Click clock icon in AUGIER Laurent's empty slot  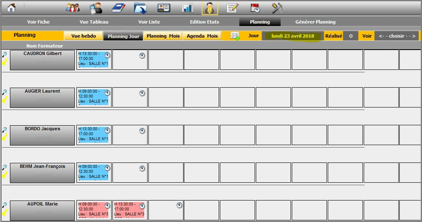(142, 93)
